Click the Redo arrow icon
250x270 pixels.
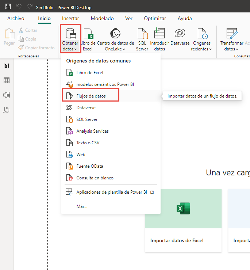coord(30,7)
